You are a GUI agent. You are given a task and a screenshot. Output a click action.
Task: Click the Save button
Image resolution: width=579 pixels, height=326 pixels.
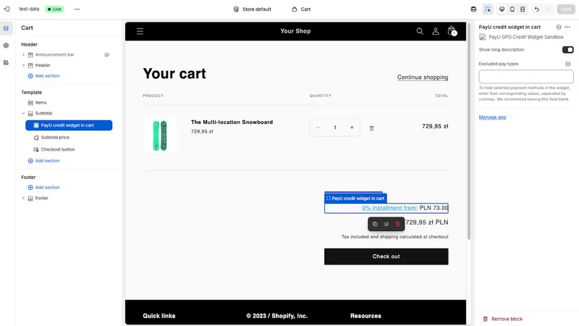566,9
